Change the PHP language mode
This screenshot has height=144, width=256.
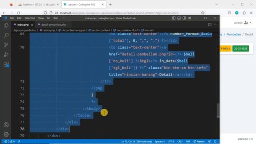188,142
